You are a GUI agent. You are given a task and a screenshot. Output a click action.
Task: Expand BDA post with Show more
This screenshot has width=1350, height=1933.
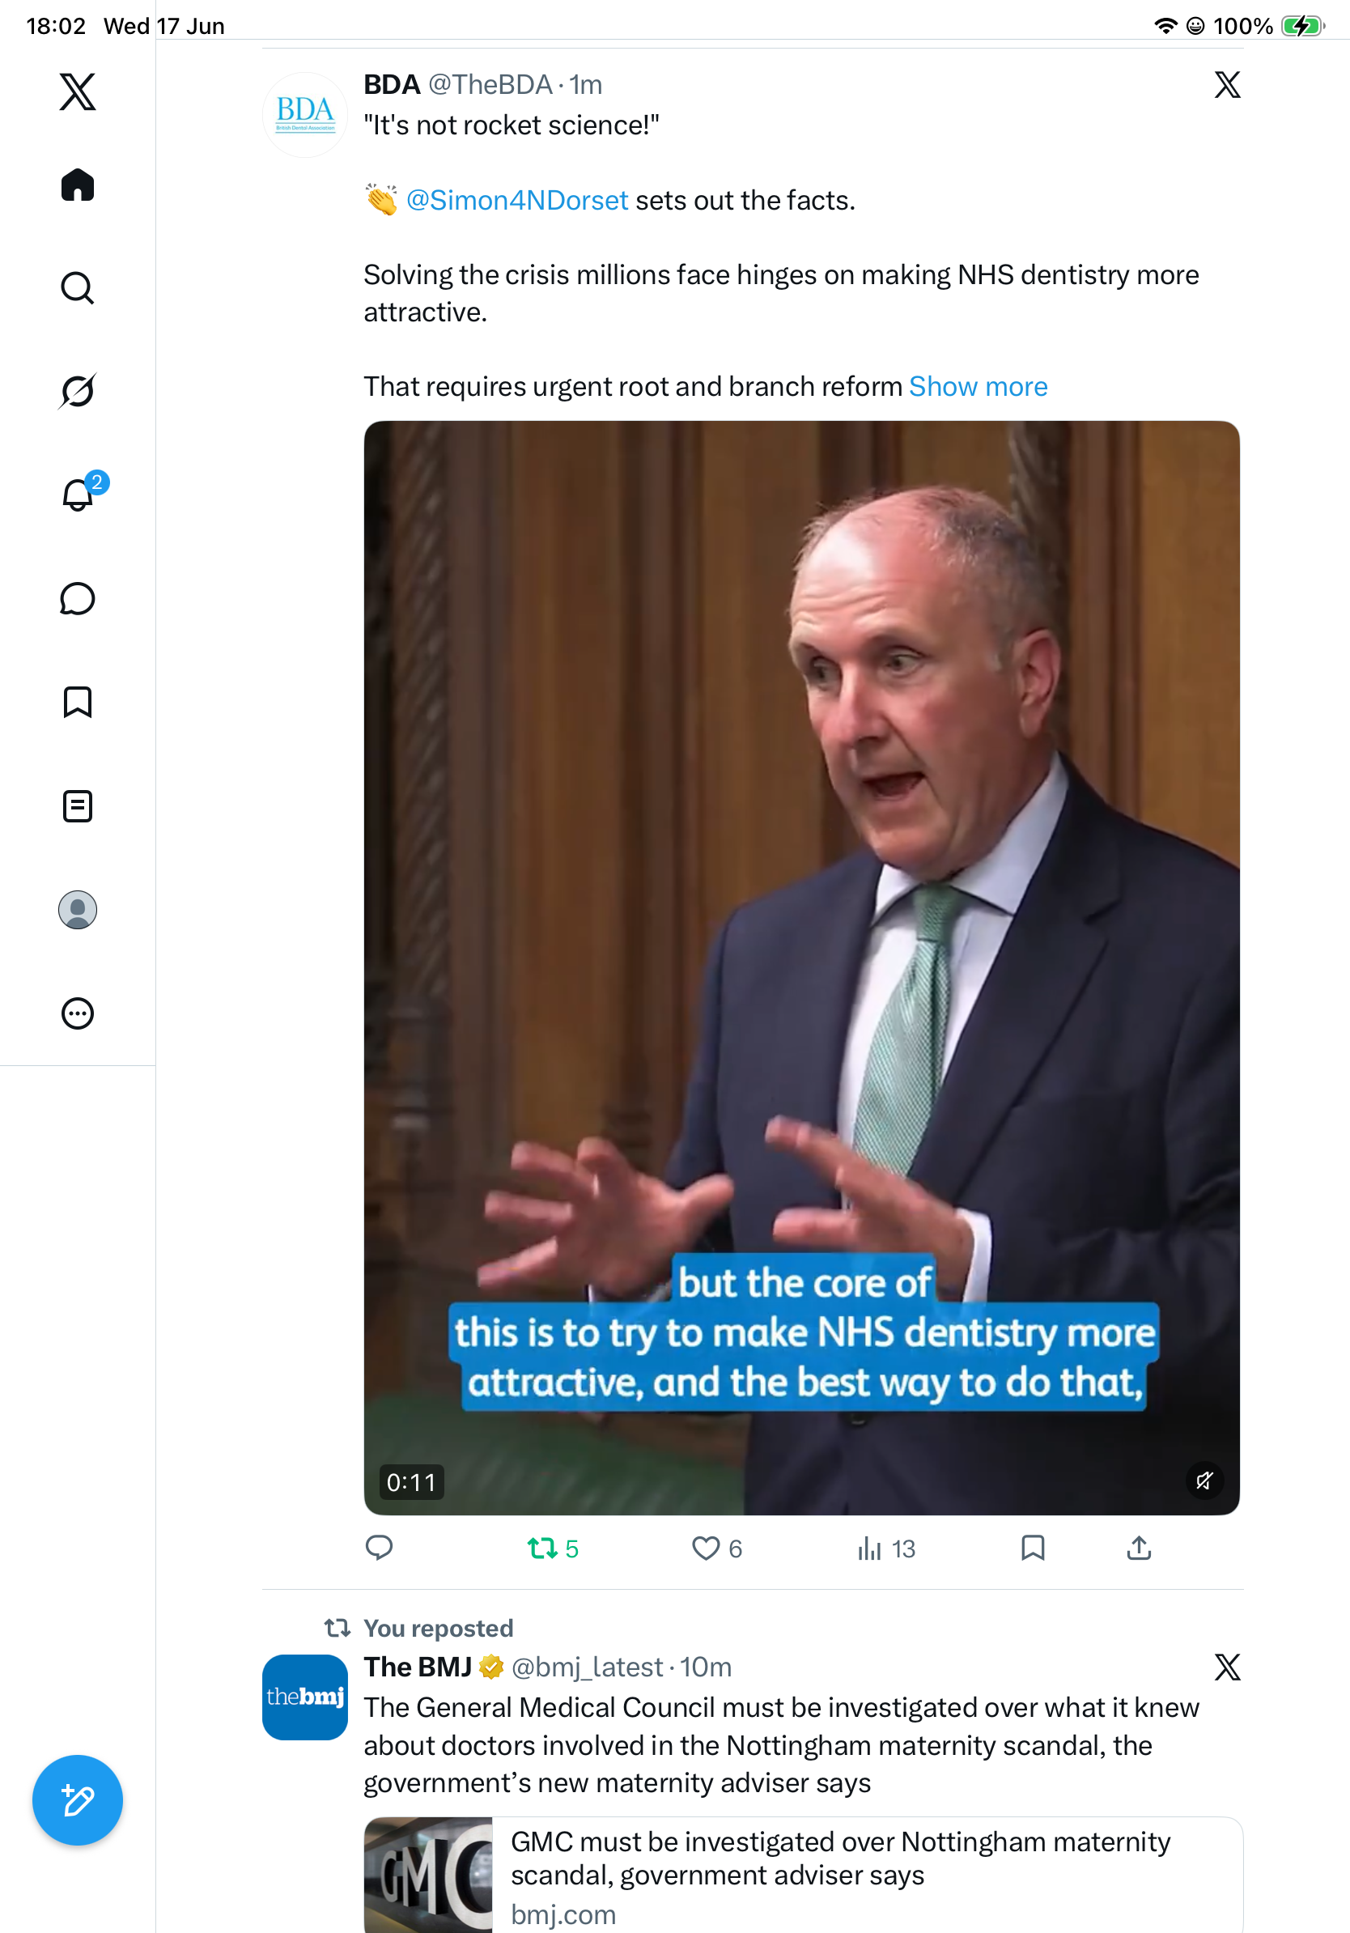click(x=978, y=386)
